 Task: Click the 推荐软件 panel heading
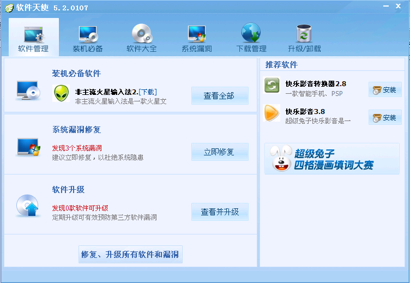pyautogui.click(x=281, y=64)
